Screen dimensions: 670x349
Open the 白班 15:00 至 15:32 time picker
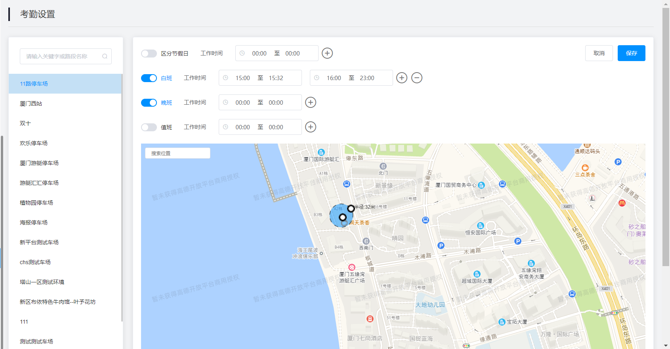pos(260,78)
